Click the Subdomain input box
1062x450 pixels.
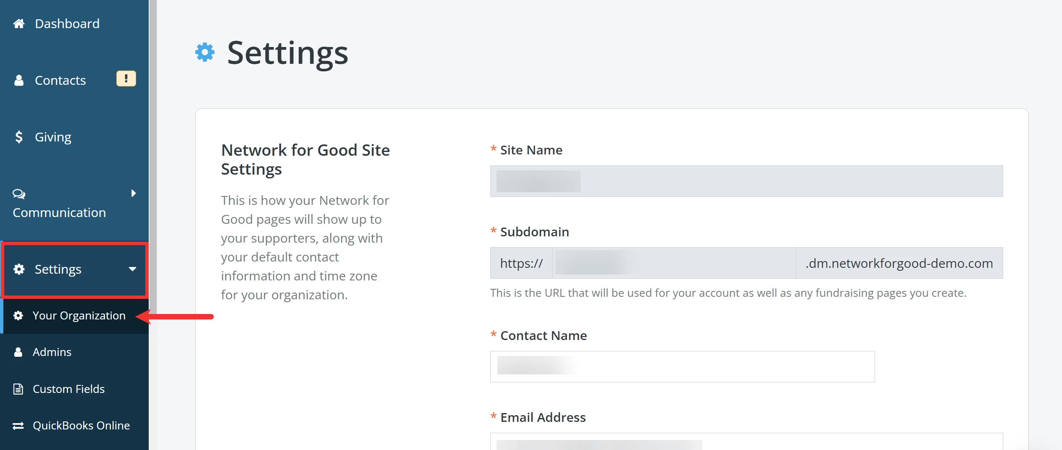[672, 263]
